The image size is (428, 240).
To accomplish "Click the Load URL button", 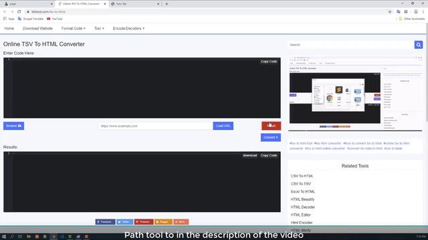I will click(x=223, y=126).
